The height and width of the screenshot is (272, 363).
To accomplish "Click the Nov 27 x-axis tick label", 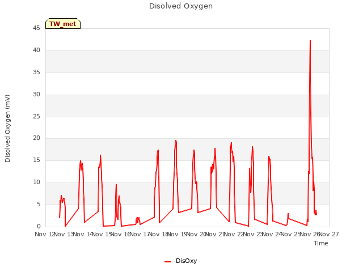I will pyautogui.click(x=329, y=234).
